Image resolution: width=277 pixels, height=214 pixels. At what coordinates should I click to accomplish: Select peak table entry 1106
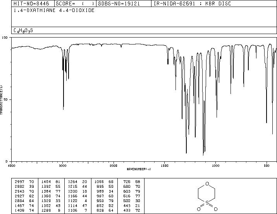(x=72, y=211)
